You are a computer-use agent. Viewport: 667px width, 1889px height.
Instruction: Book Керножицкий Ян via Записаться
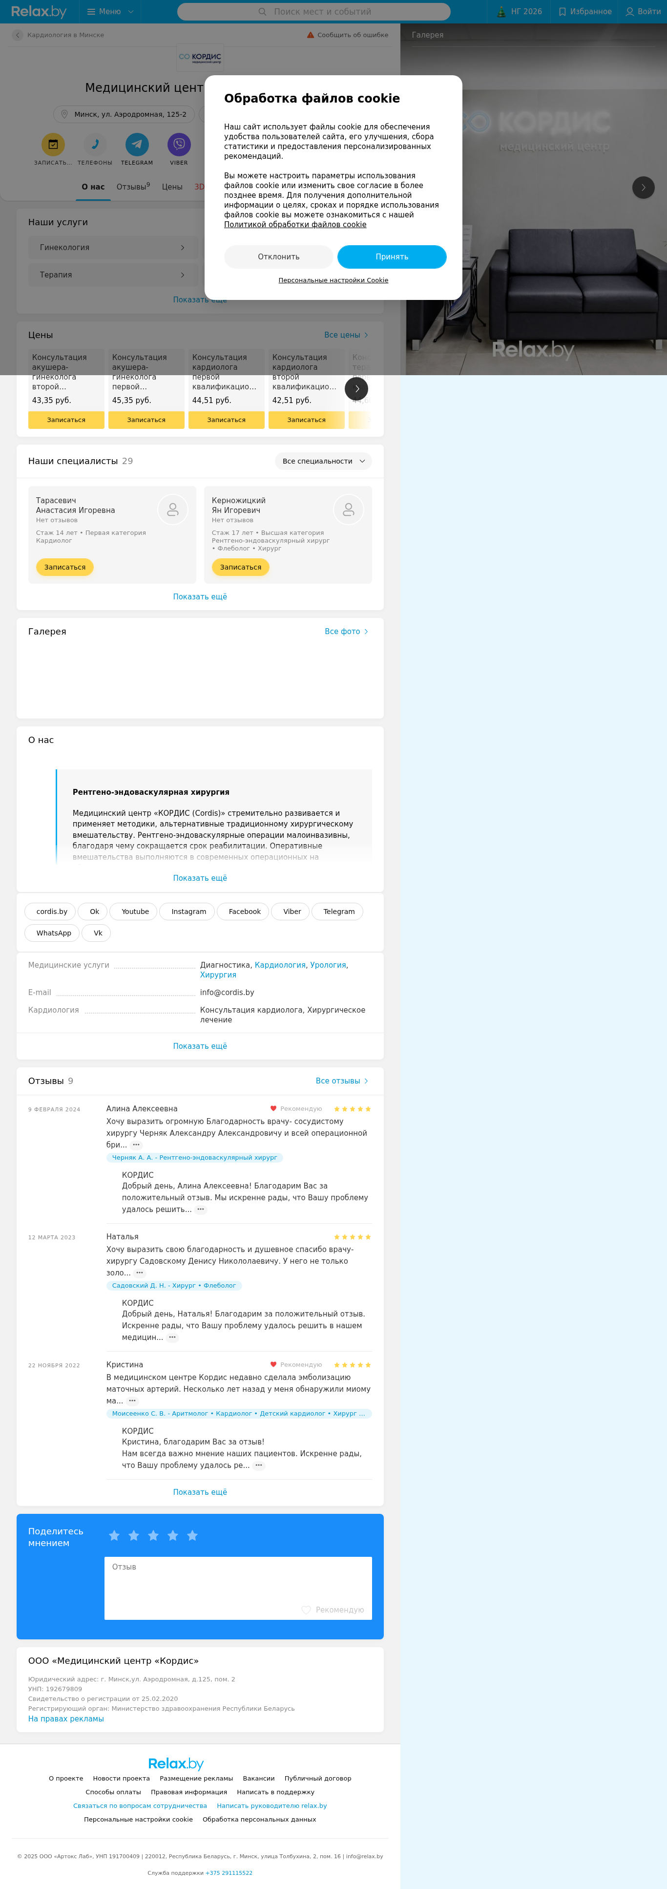[240, 568]
